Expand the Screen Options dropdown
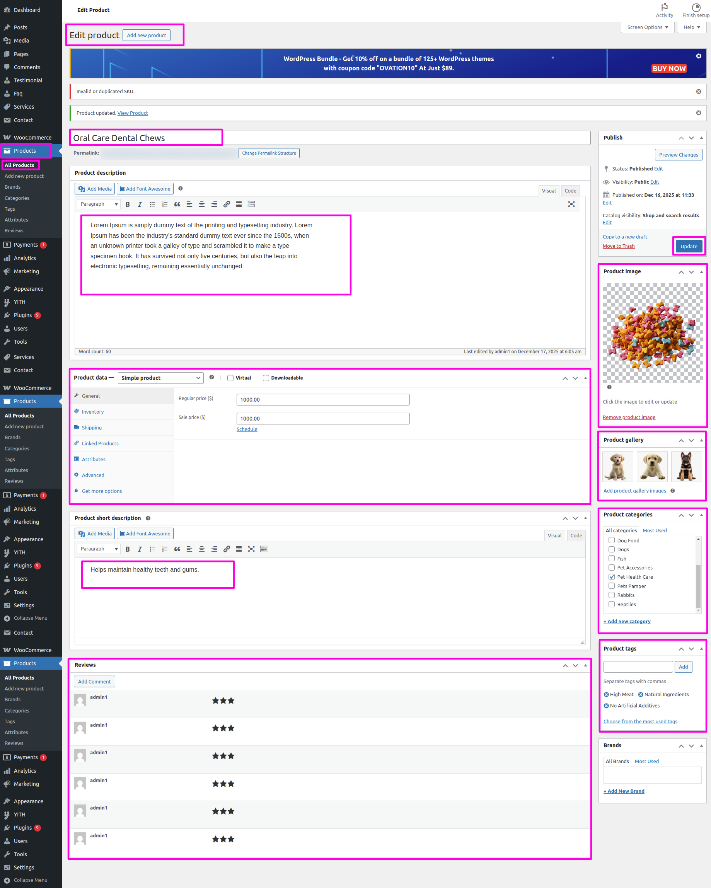This screenshot has width=711, height=888. click(647, 27)
